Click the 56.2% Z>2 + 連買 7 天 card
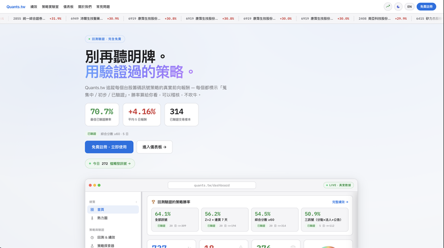 point(224,220)
